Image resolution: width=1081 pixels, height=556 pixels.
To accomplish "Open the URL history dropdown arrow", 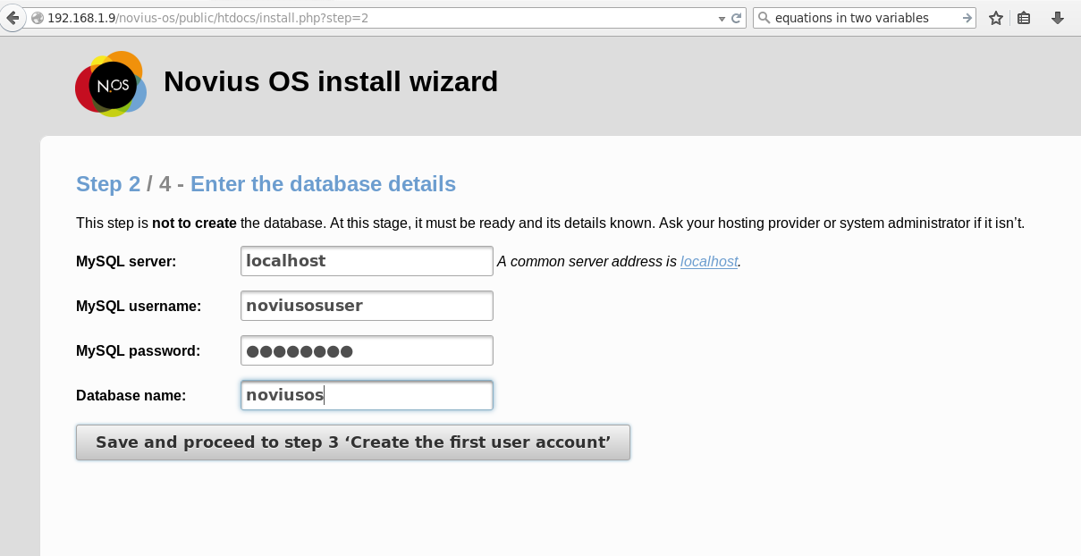I will point(722,18).
